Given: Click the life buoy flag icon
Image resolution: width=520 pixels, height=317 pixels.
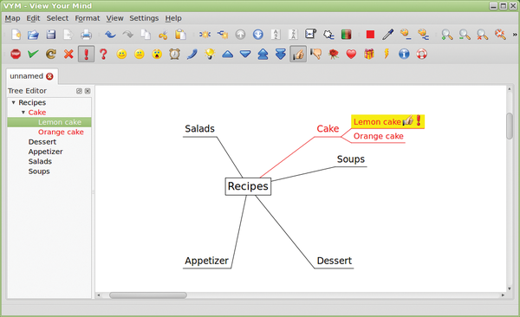Looking at the screenshot, I should [x=422, y=54].
